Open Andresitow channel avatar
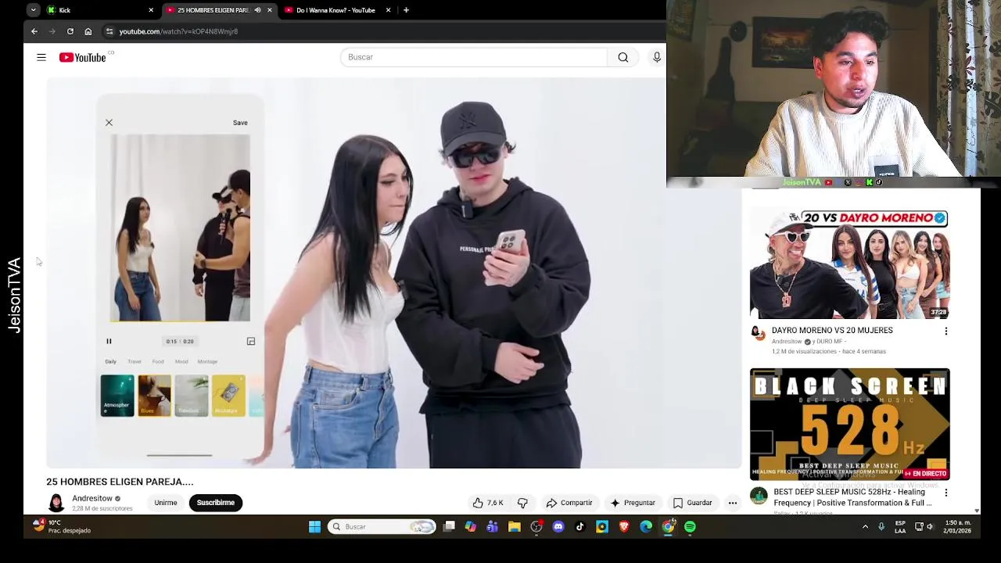This screenshot has height=563, width=1001. coord(56,503)
